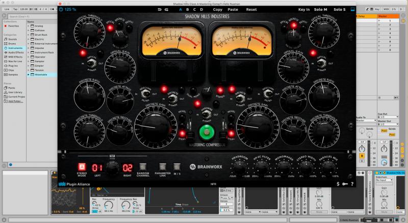Click the browser search field

click(x=33, y=17)
